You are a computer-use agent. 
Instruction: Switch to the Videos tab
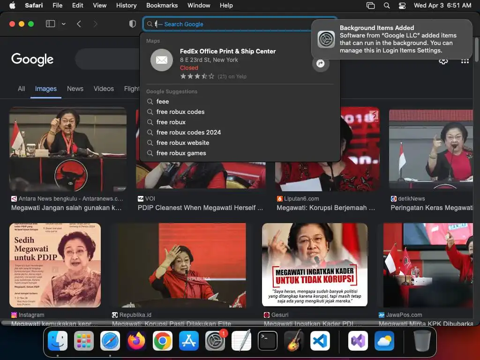(x=104, y=89)
